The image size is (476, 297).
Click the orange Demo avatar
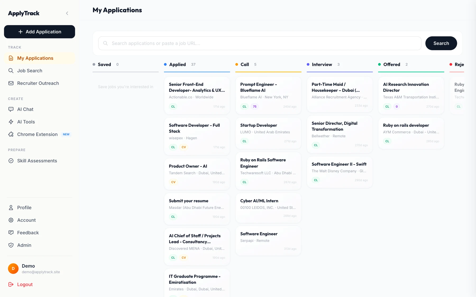tap(13, 268)
